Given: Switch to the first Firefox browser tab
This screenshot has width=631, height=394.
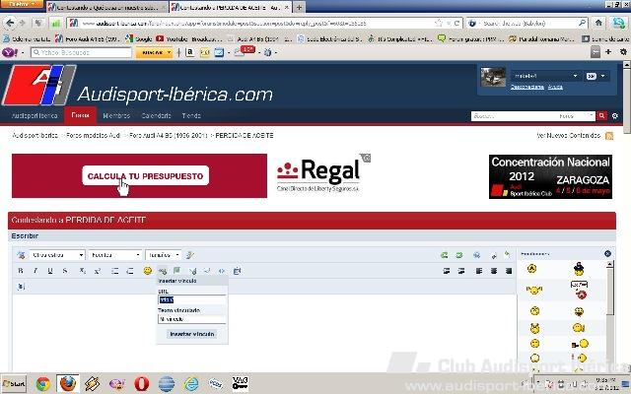Looking at the screenshot, I should tap(106, 7).
